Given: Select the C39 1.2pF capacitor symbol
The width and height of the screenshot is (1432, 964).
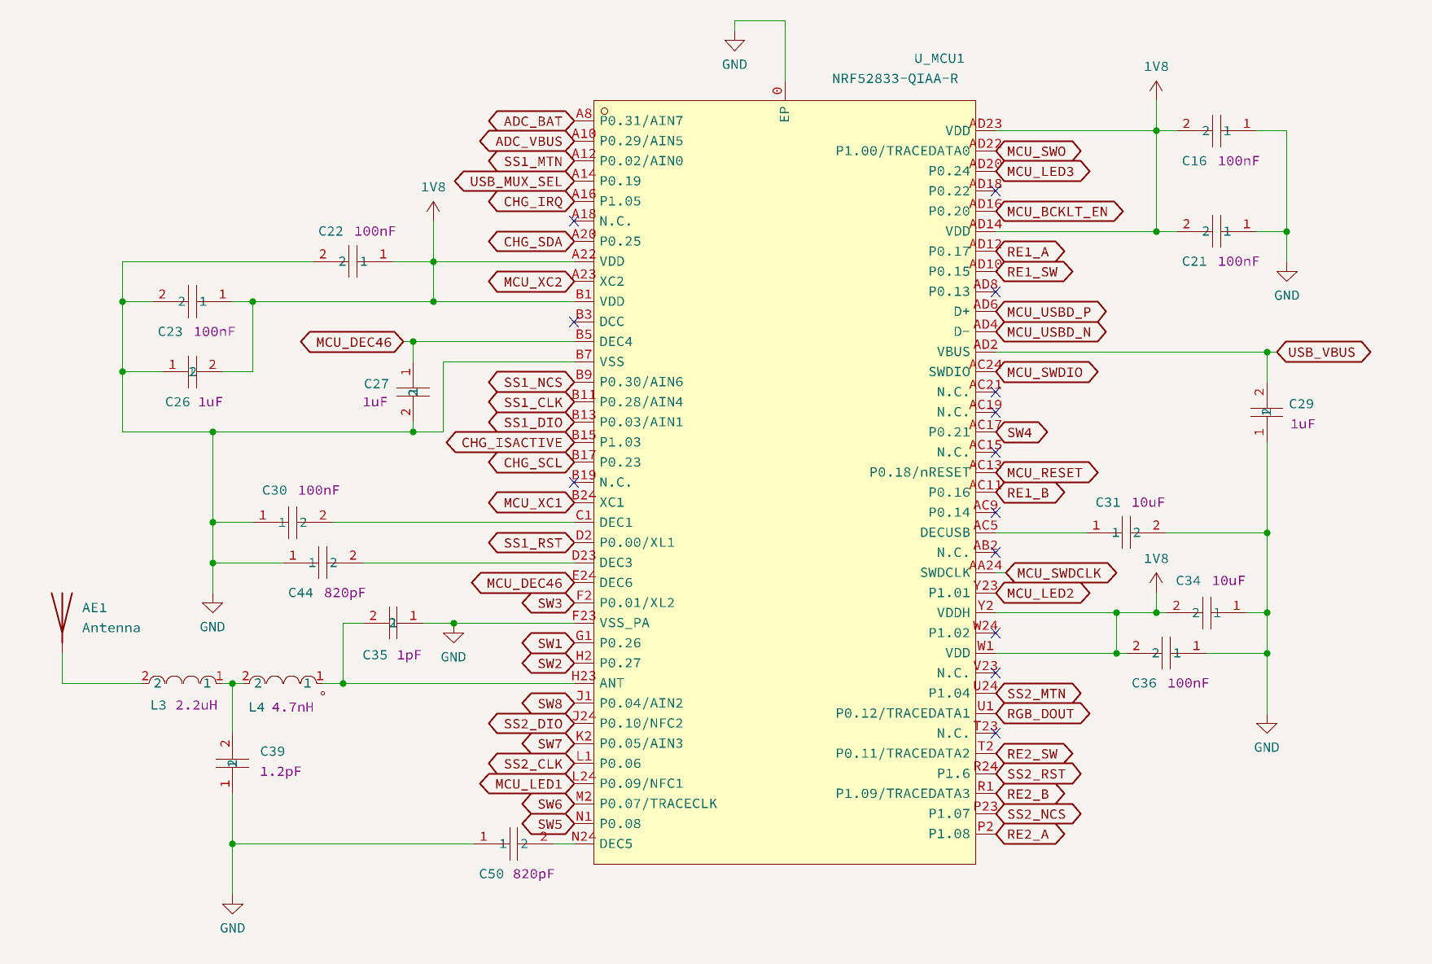Looking at the screenshot, I should (232, 763).
